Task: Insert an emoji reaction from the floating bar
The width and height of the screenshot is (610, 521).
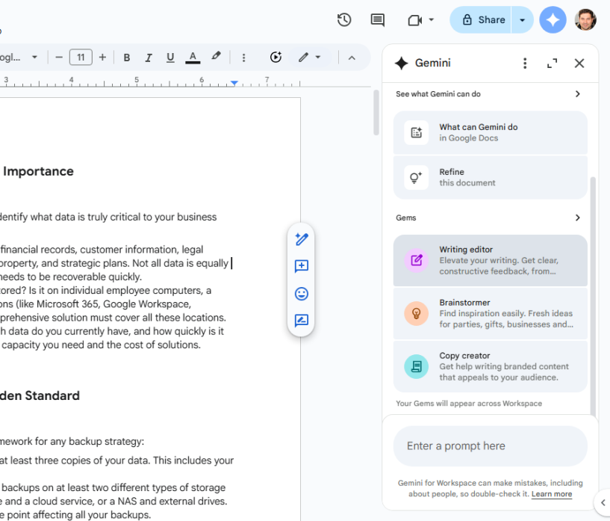Action: pos(301,294)
